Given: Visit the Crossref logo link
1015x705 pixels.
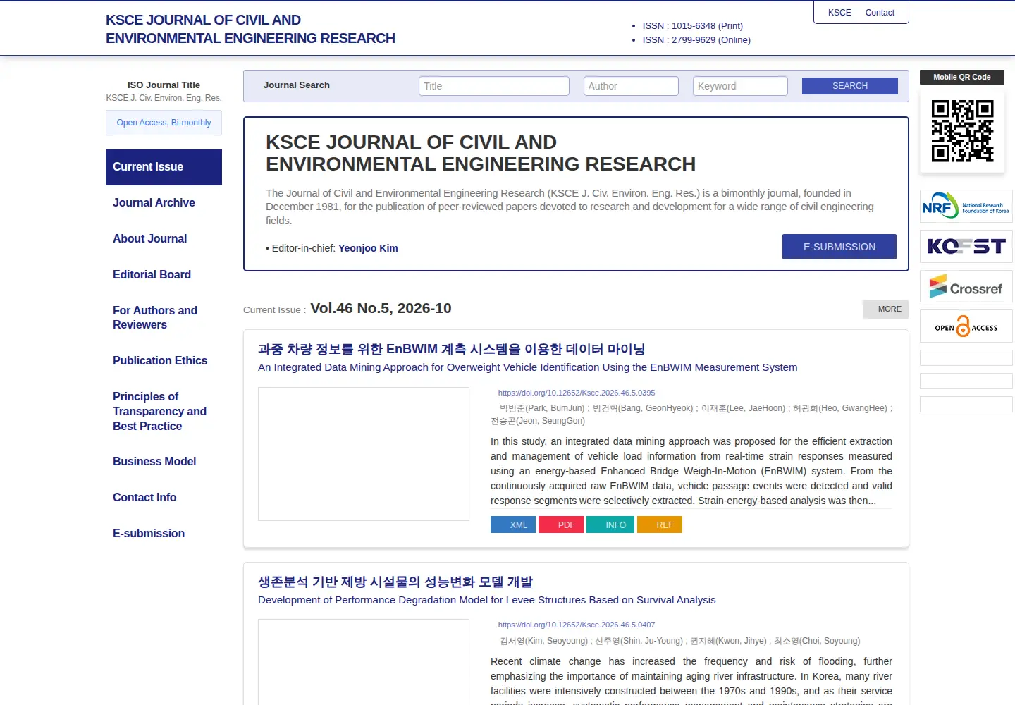Looking at the screenshot, I should (x=966, y=287).
